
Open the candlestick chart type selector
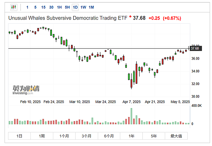click(x=14, y=7)
